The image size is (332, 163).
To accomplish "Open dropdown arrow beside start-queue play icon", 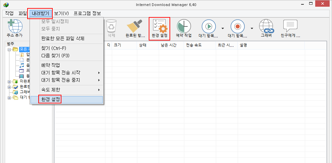I will coord(223,28).
